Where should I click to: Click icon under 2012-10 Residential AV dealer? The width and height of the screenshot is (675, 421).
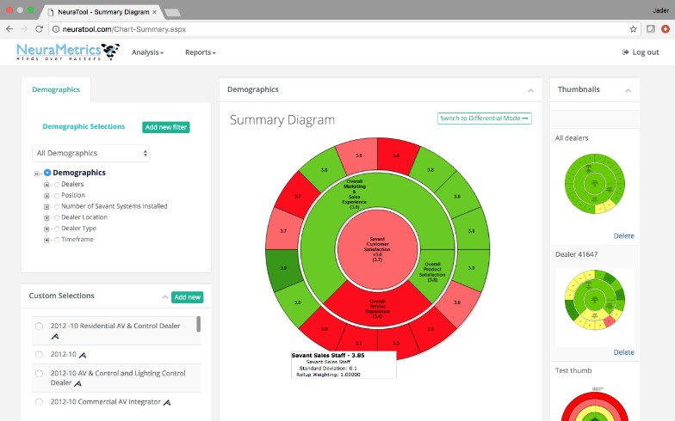click(55, 337)
